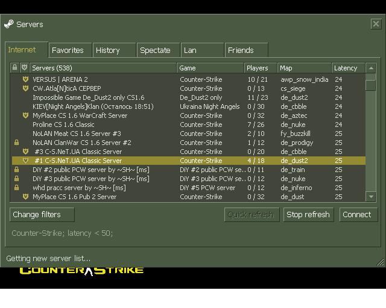Select #3 C-S.NeT.UA Classic Server name
Viewport: 386px width, 308px height.
[x=78, y=152]
